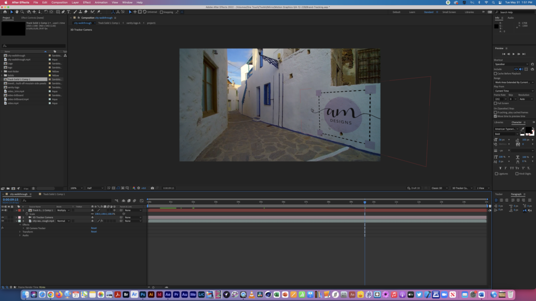
Task: Click the eyedropper in the Character panel
Action: 523,129
